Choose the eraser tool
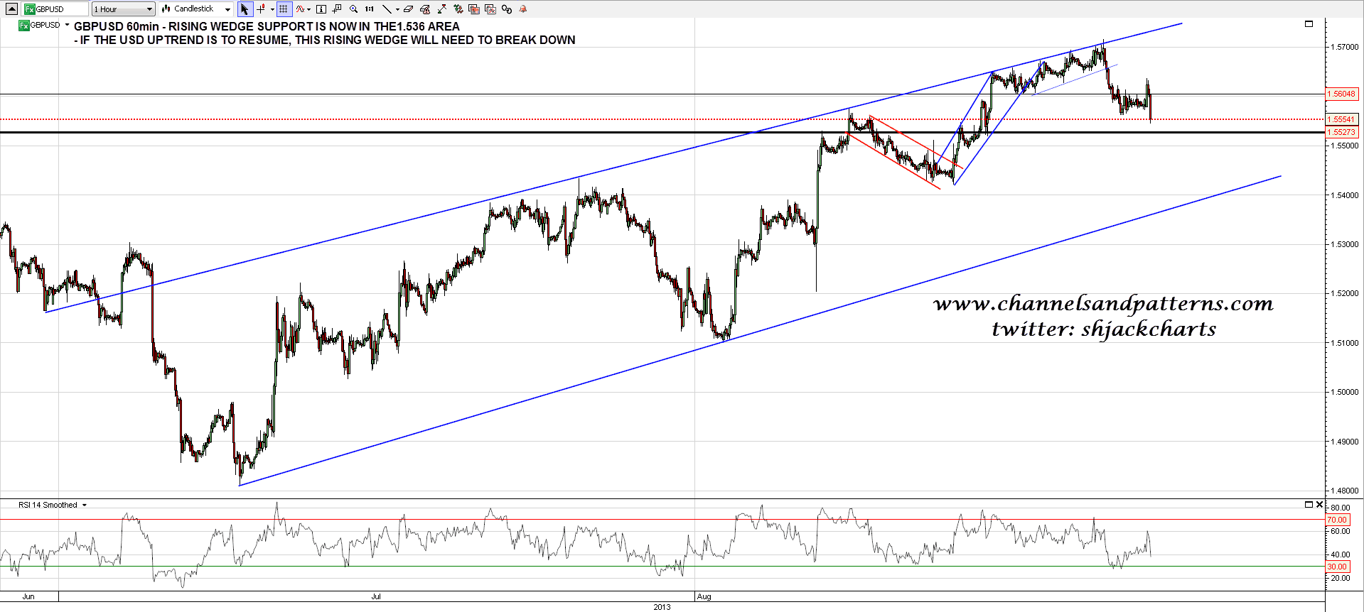1364x612 pixels. [x=409, y=9]
